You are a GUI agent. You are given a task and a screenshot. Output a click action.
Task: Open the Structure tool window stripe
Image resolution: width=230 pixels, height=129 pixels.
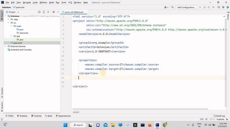tap(2, 92)
